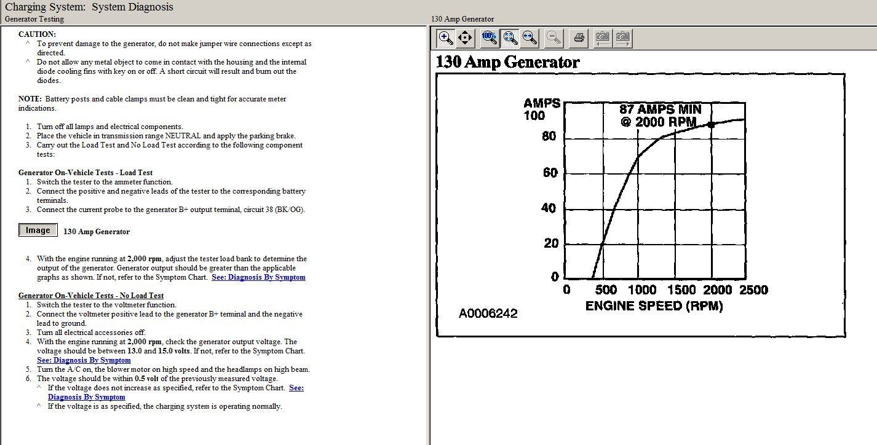Follow Diagnosis By Symptom link under 13.0-15.0 volts

pos(84,360)
